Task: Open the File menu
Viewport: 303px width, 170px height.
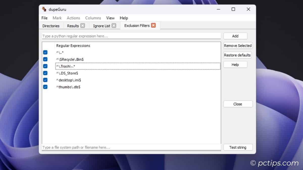Action: (44, 18)
